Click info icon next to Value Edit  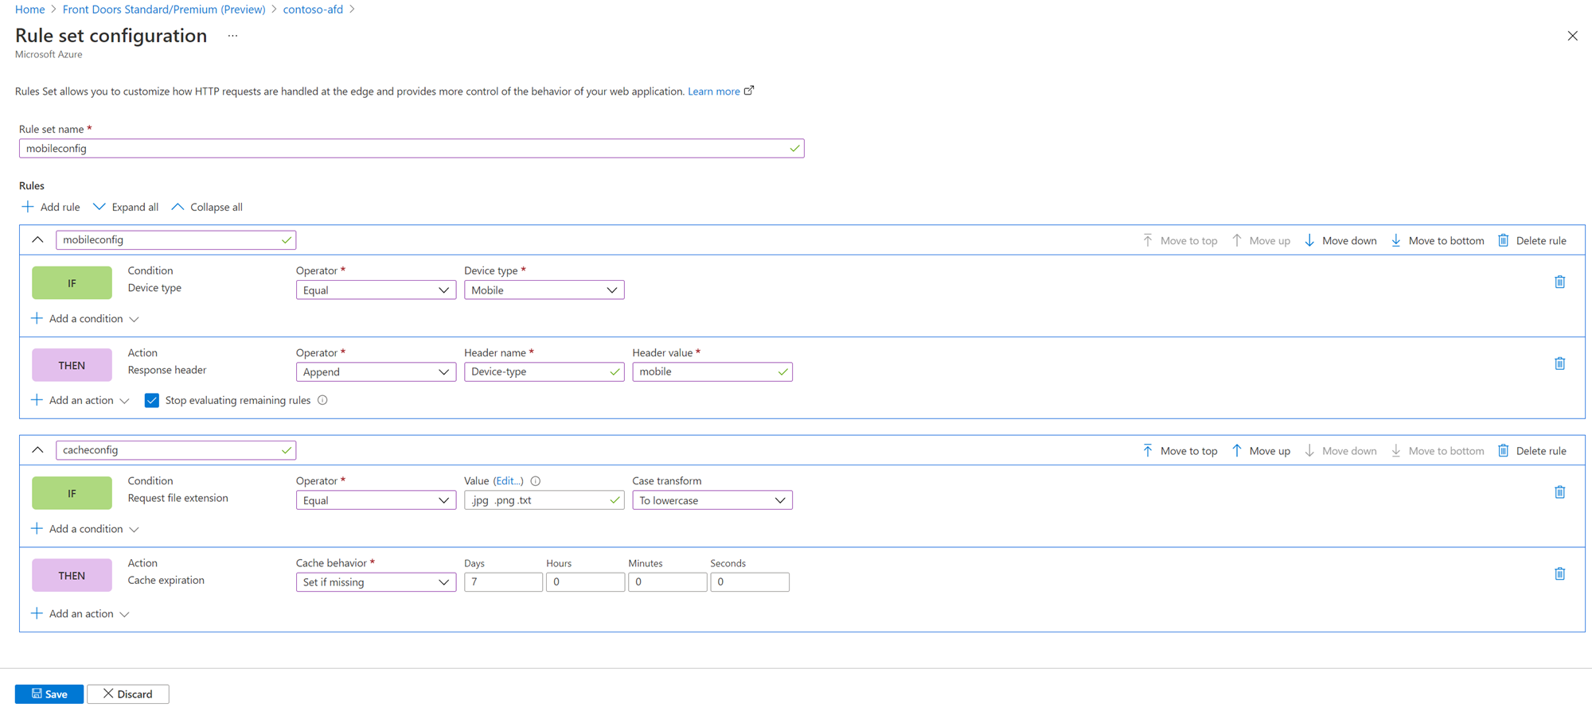tap(536, 481)
